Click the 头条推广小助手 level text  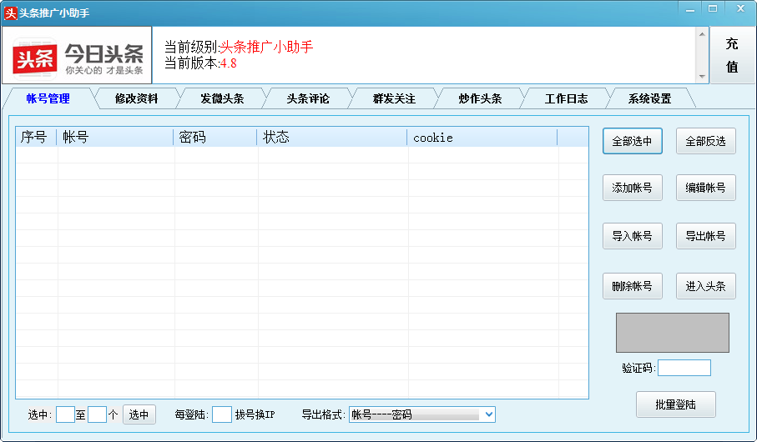click(x=266, y=47)
